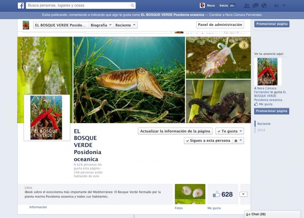Expand the Biografía dropdown
This screenshot has height=218, width=304.
coord(101,25)
